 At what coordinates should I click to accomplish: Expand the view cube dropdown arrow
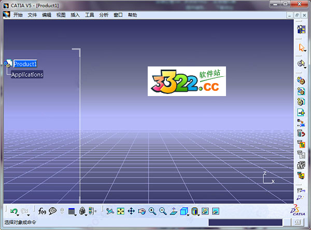click(x=188, y=215)
